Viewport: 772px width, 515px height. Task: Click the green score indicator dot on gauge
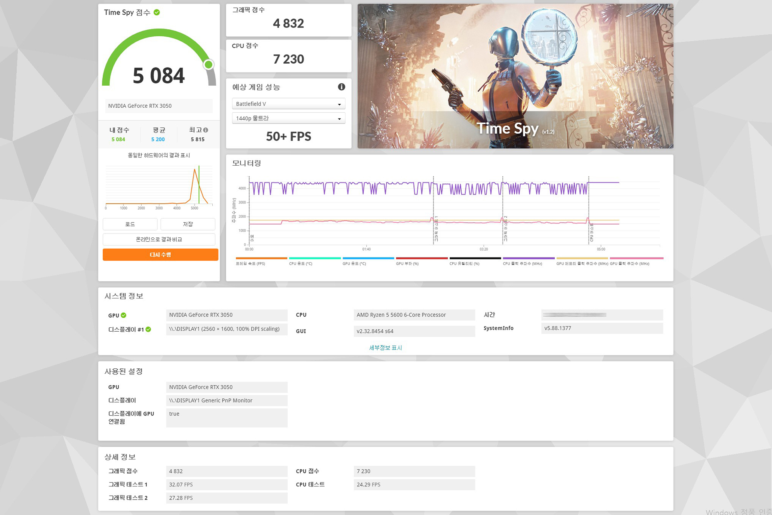click(208, 64)
